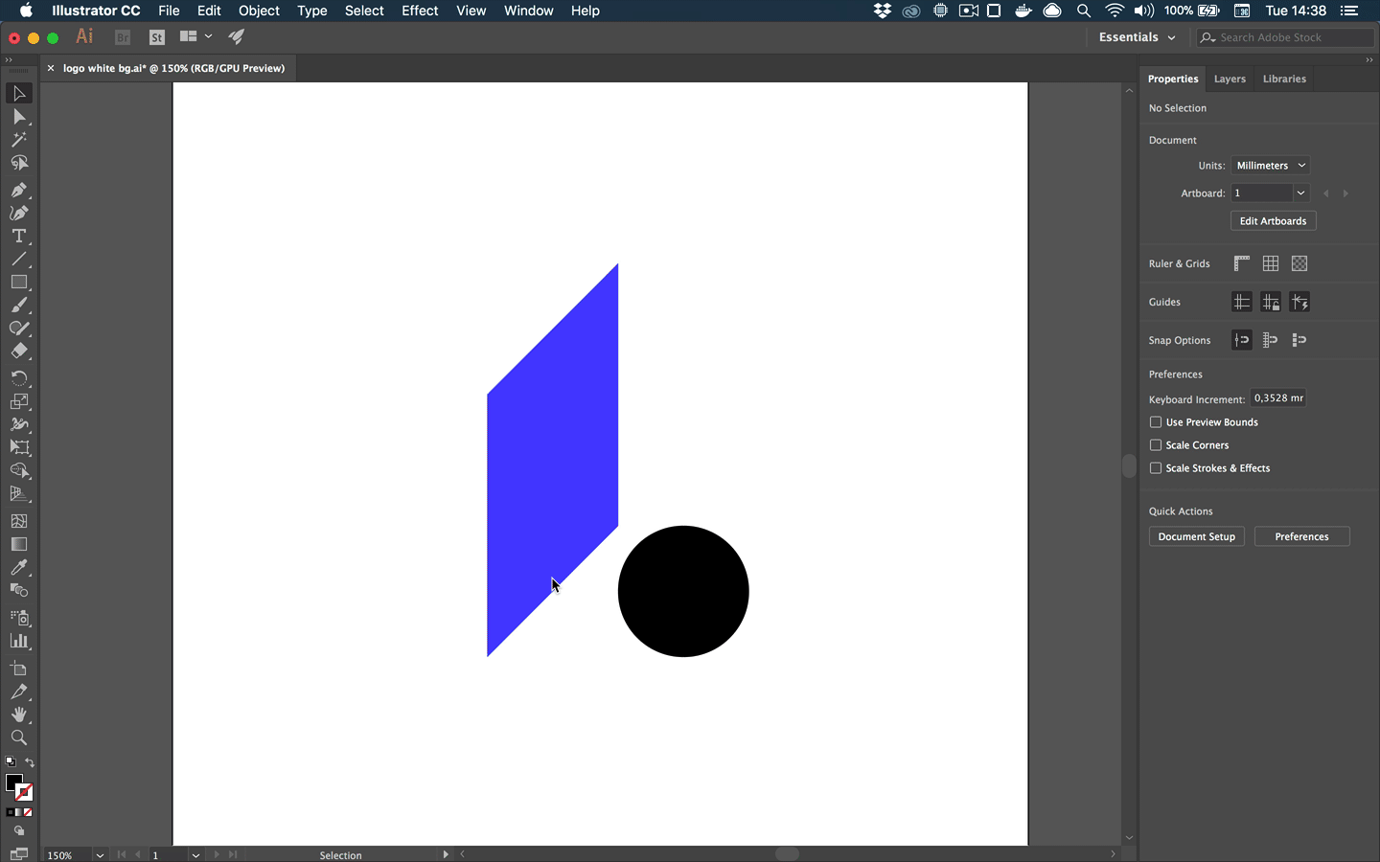Activate the Zoom tool
This screenshot has height=862, width=1380.
pyautogui.click(x=18, y=737)
